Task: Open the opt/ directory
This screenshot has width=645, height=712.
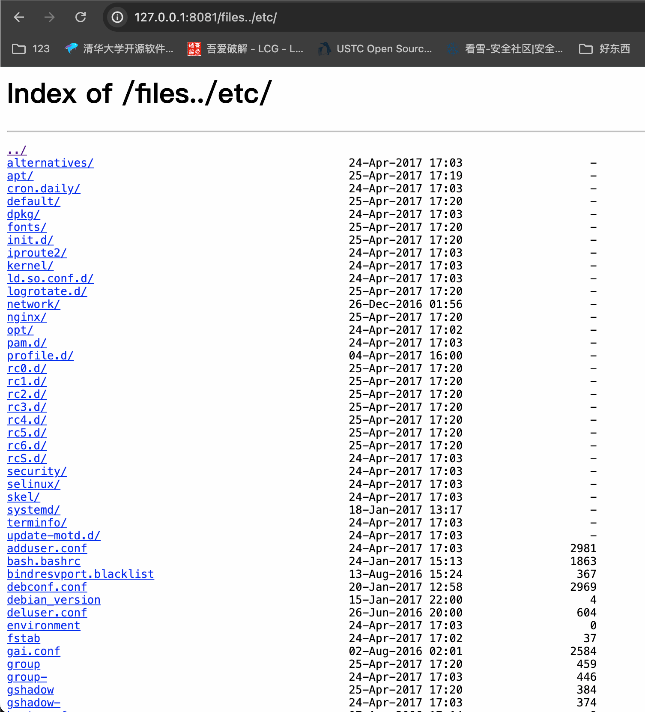Action: coord(20,330)
